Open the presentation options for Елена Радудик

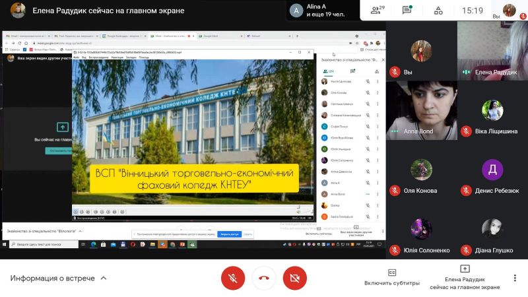tap(465, 277)
